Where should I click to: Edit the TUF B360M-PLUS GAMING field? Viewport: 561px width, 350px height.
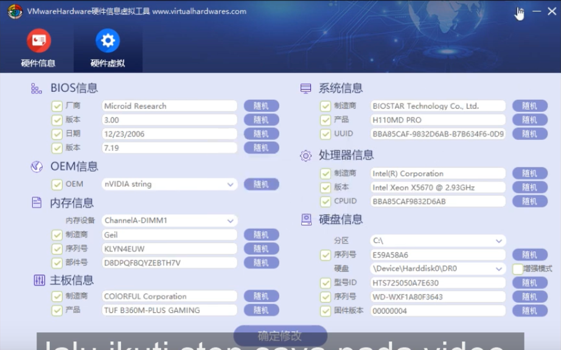[170, 310]
